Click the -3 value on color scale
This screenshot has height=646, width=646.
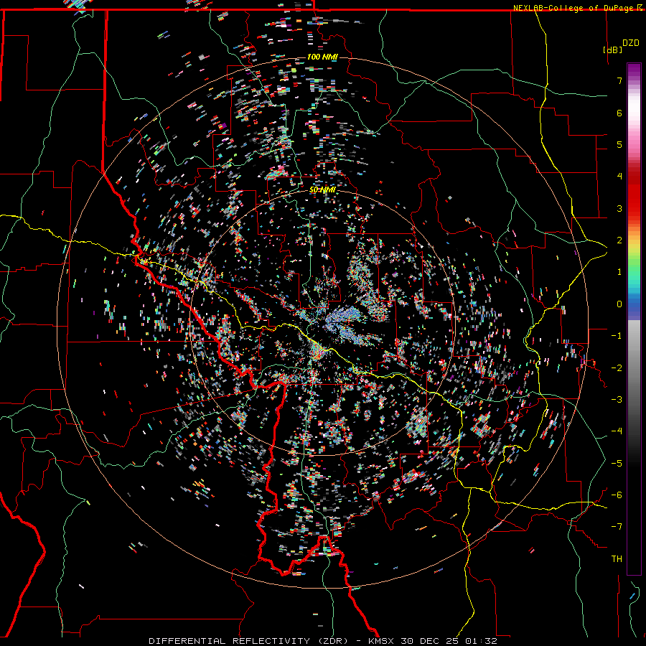617,400
